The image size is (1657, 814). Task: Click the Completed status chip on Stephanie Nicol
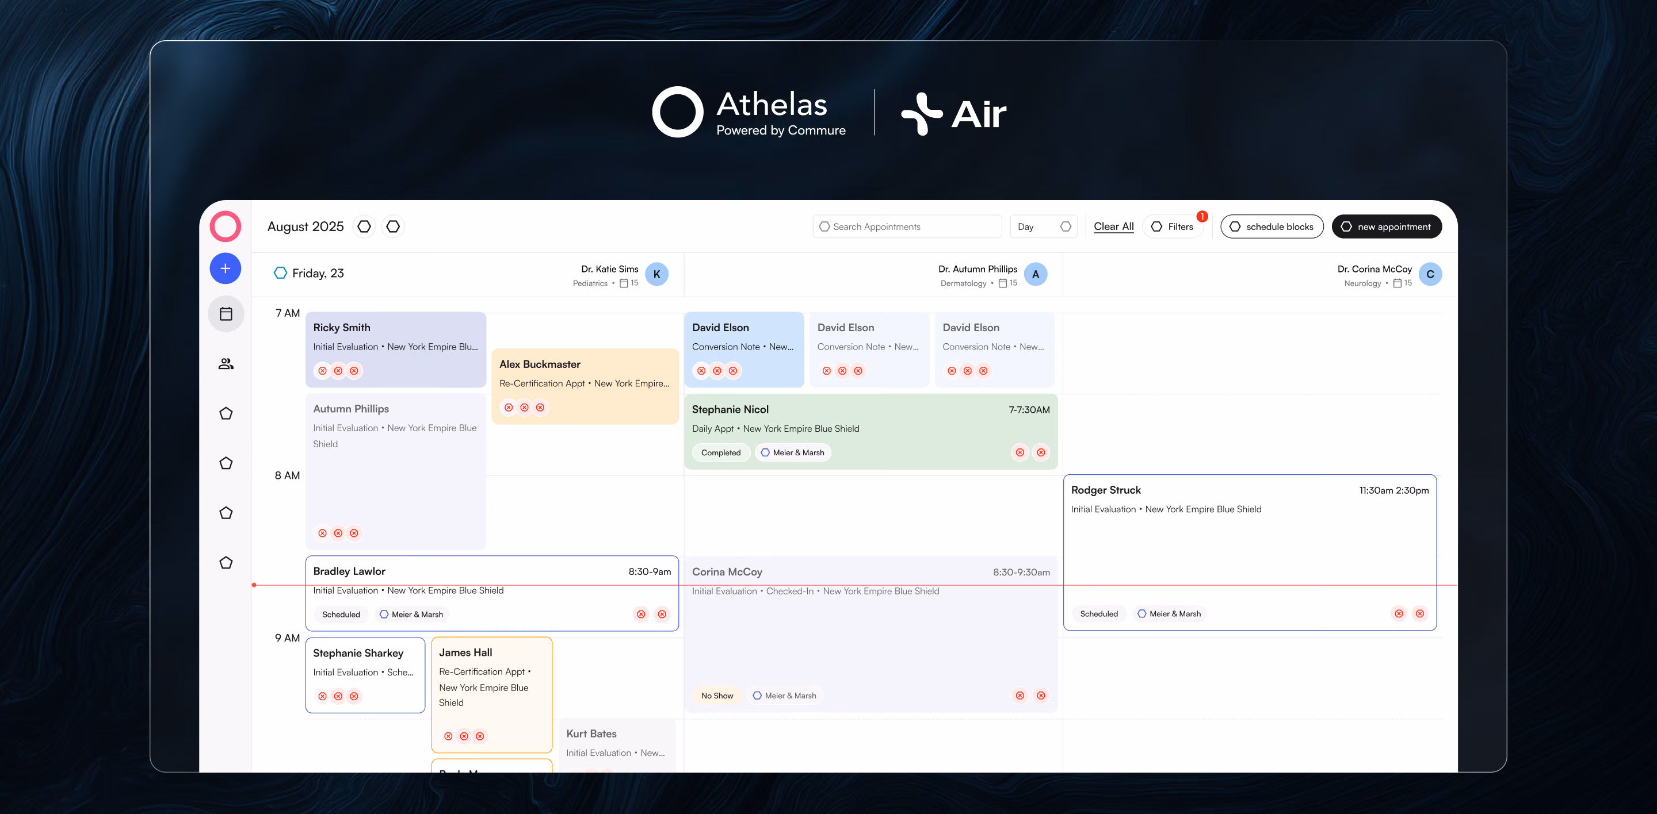[x=720, y=452]
